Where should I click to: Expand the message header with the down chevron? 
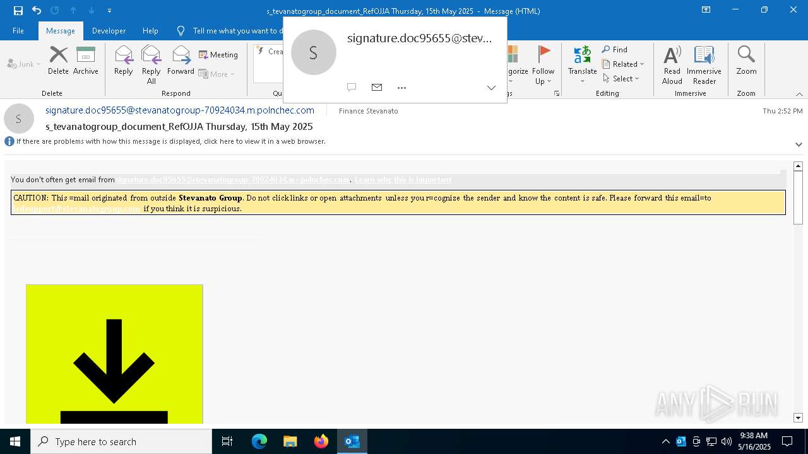click(799, 144)
